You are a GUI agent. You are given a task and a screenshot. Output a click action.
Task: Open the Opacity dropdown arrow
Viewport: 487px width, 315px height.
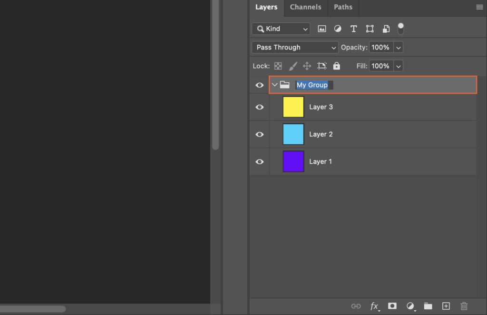(x=399, y=47)
